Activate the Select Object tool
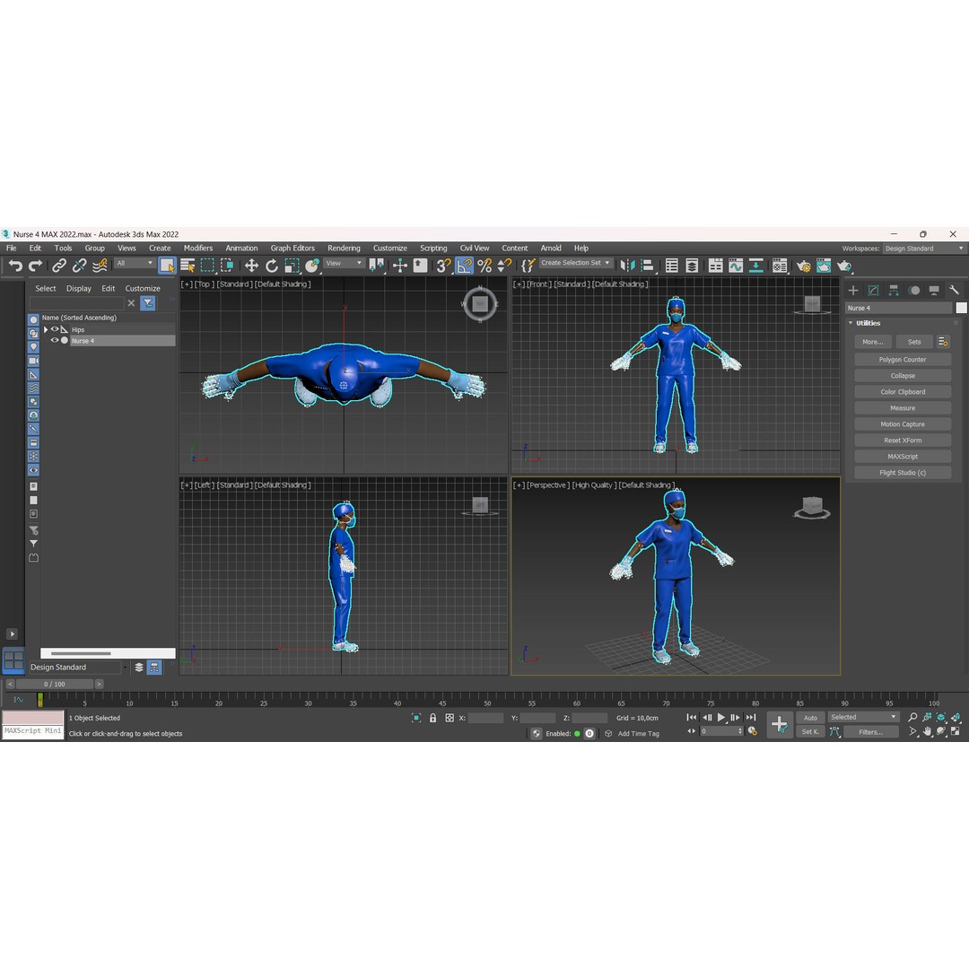Screen dimensions: 969x969 [x=167, y=266]
